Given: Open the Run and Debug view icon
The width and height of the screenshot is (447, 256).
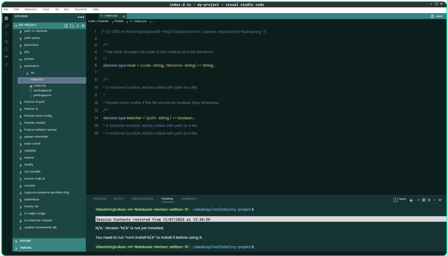Looking at the screenshot, I should [x=6, y=41].
